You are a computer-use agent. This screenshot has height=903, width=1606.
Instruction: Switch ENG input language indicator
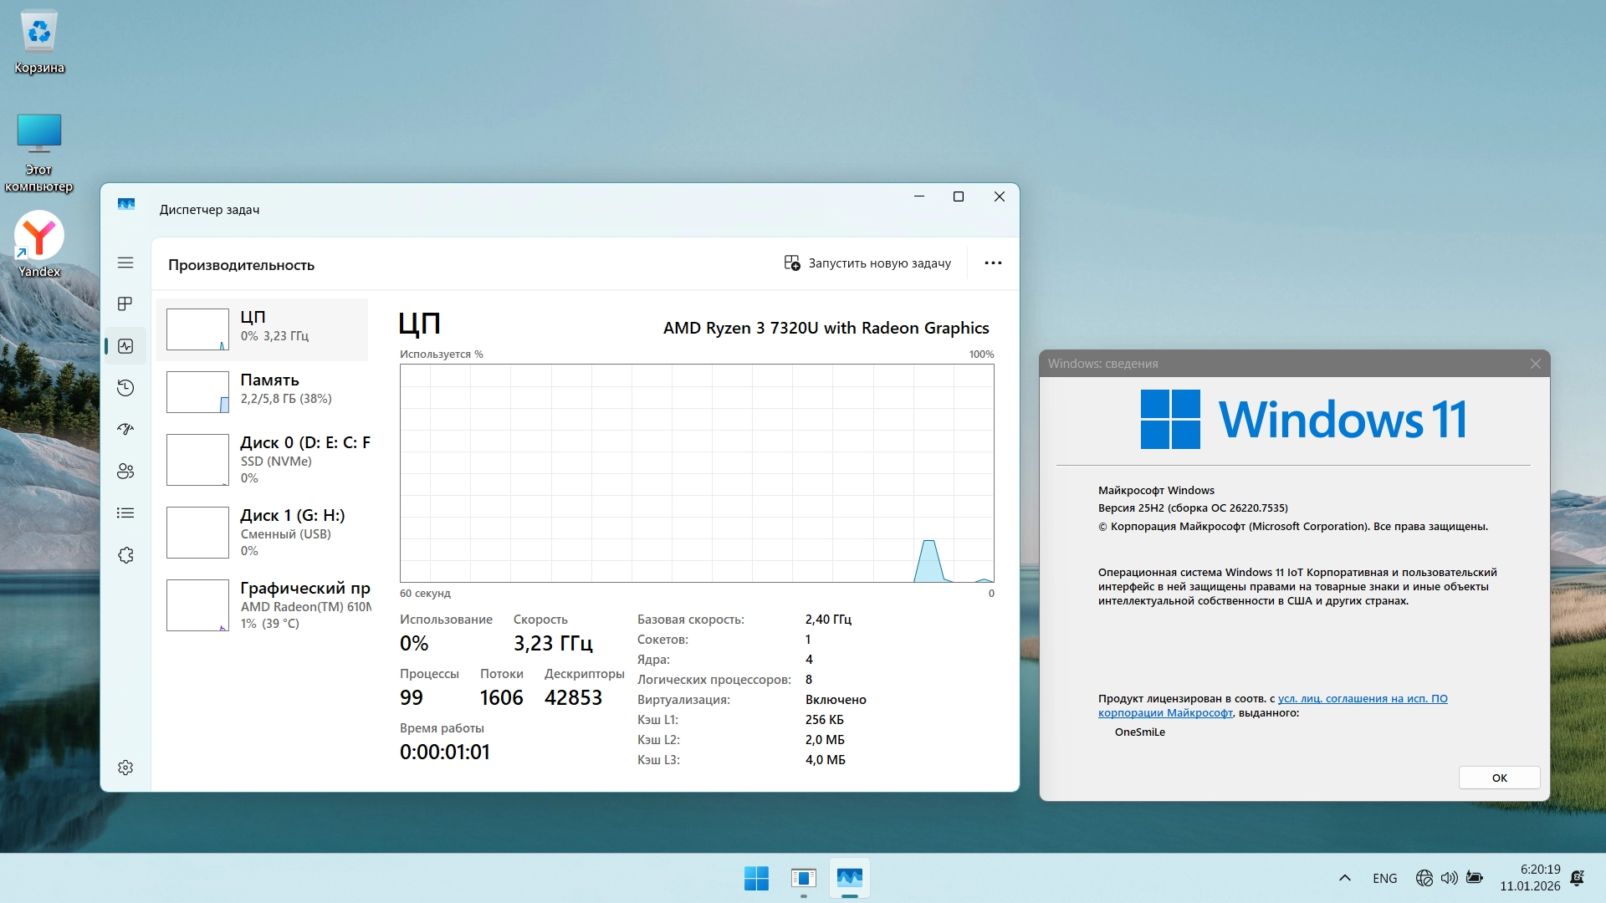click(x=1384, y=878)
